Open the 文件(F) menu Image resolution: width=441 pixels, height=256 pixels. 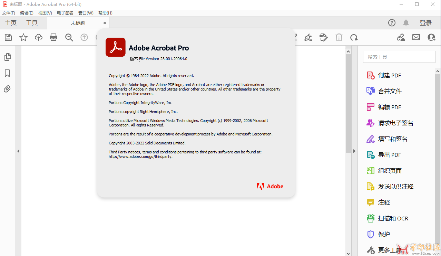coord(9,13)
